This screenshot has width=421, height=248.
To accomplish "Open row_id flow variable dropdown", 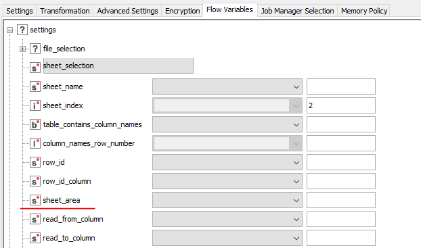I will click(227, 162).
